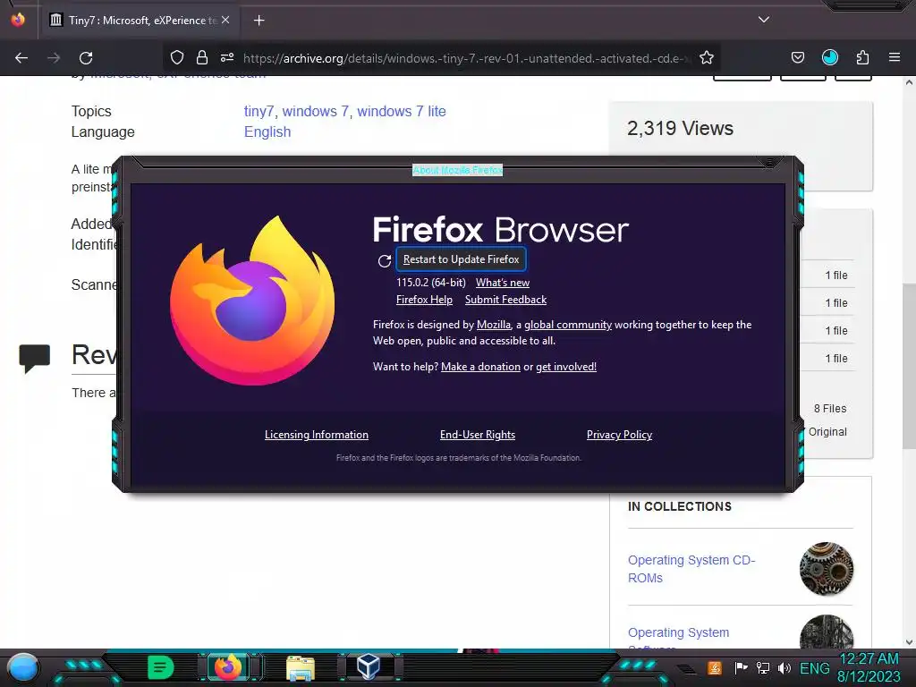Open the Firefox Help link

coord(424,300)
